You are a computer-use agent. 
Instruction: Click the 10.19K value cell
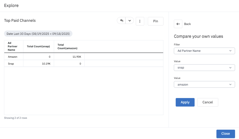coord(38,64)
